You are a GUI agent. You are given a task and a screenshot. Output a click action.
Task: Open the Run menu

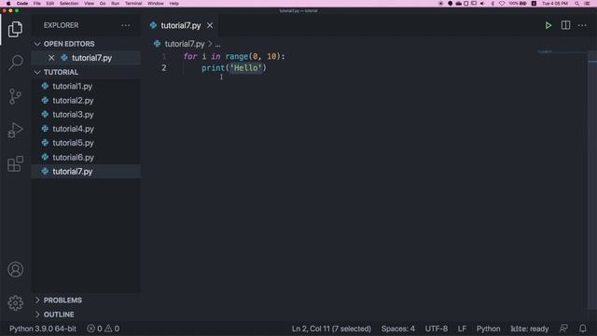tap(115, 4)
